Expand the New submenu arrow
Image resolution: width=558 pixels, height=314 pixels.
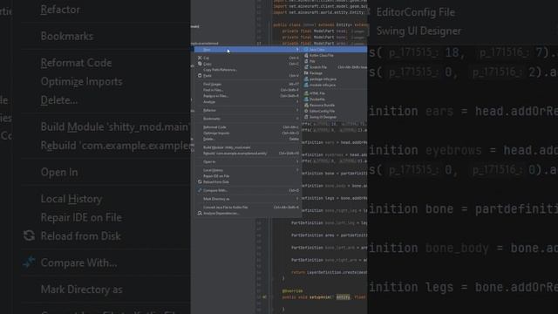(297, 50)
